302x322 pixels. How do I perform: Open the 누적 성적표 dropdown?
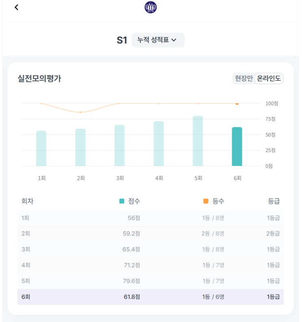tap(158, 40)
